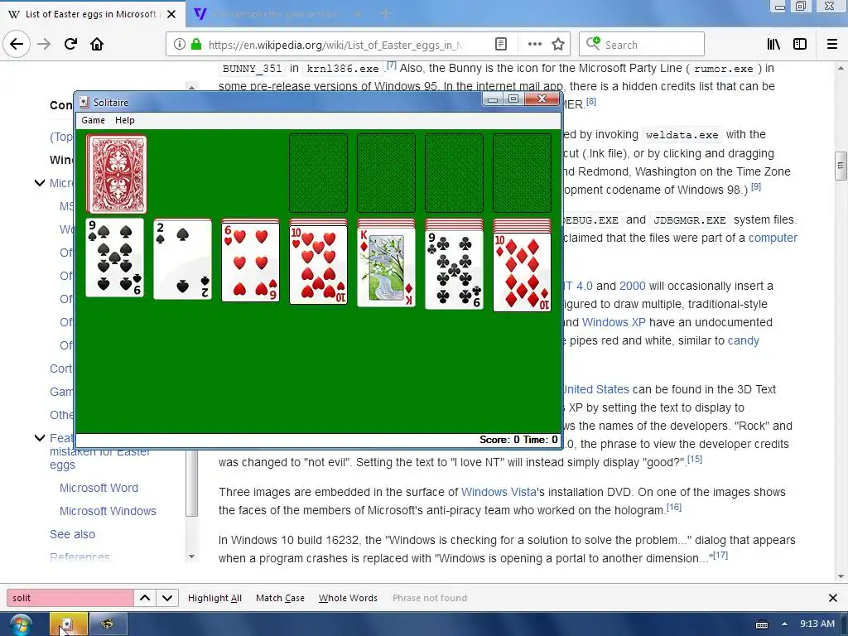Open the Solitaire Game menu
Image resolution: width=848 pixels, height=636 pixels.
(93, 120)
